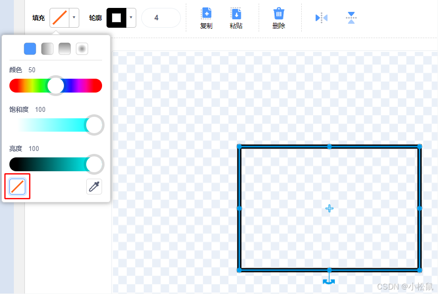
Task: Click the 轮廓 label text
Action: tap(95, 18)
